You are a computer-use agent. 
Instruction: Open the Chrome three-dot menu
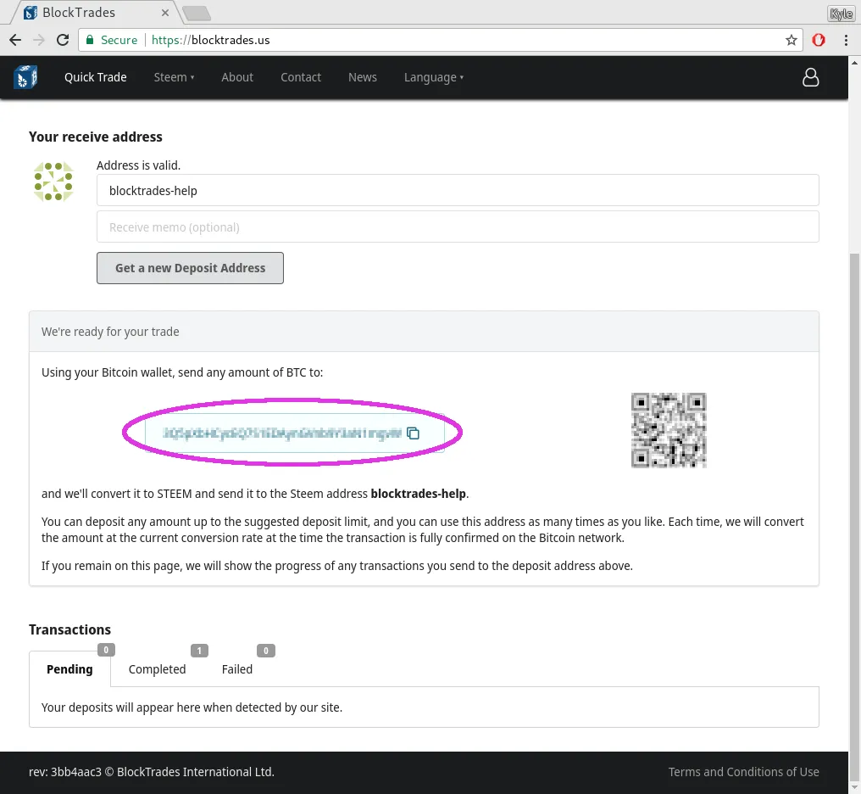pos(846,40)
